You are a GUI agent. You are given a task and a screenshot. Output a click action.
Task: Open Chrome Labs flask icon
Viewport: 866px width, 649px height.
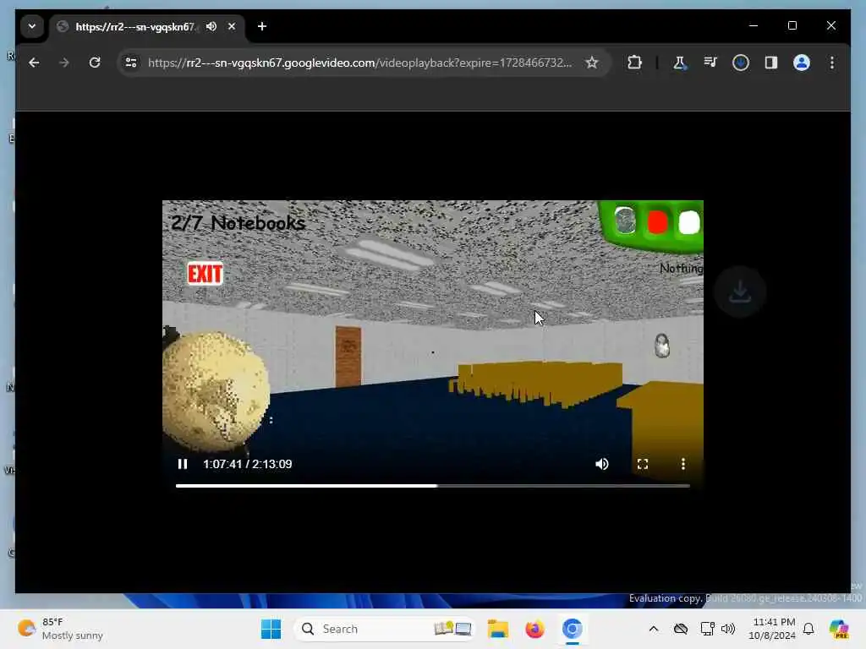680,63
